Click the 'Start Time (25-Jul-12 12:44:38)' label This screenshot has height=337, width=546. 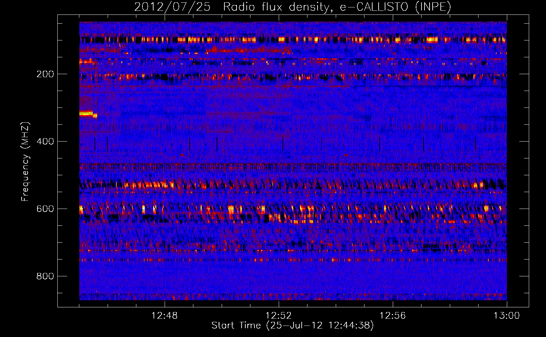point(293,326)
